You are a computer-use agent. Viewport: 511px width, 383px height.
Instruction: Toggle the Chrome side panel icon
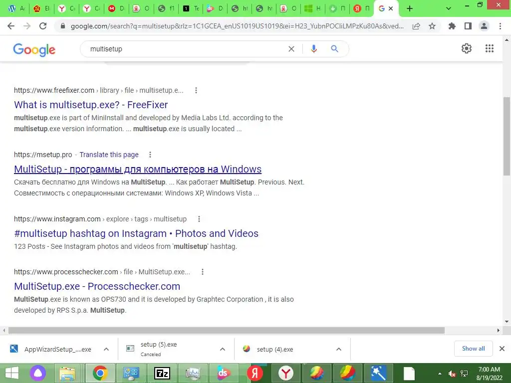point(468,26)
